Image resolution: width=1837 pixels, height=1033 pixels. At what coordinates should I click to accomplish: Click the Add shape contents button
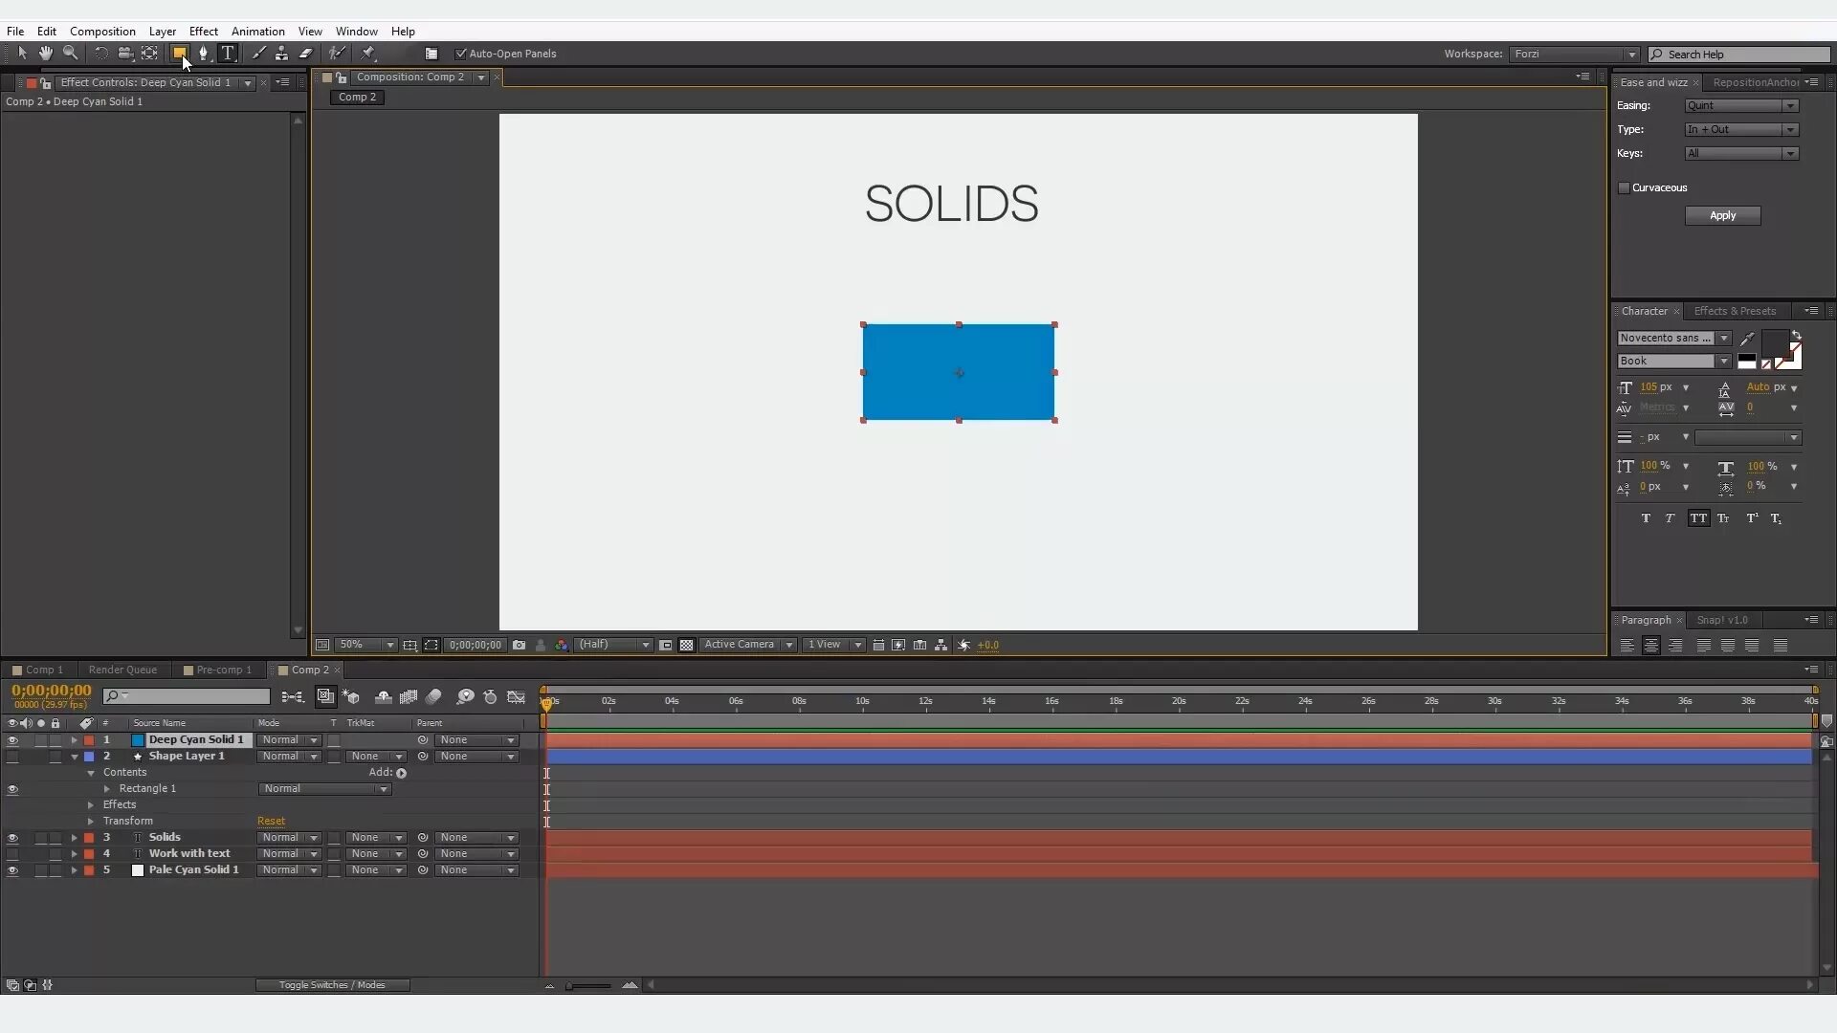click(x=401, y=774)
